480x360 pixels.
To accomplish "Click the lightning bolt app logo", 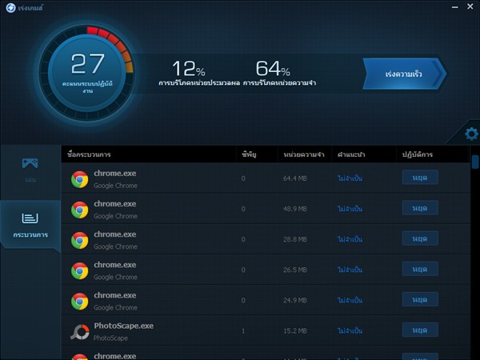I will click(10, 8).
